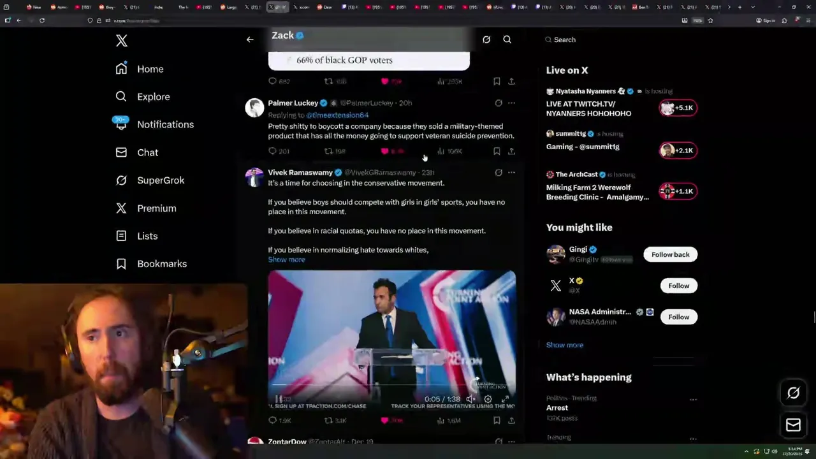Follow NASA Administrator
This screenshot has height=459, width=816.
coord(679,317)
